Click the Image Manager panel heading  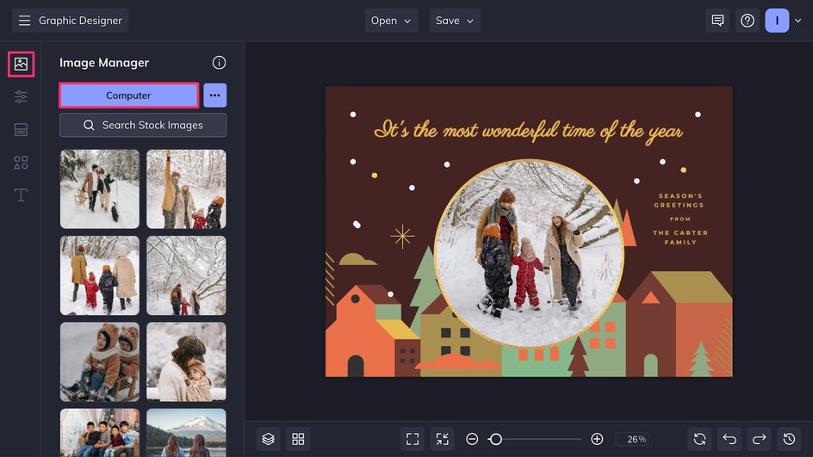pos(104,63)
